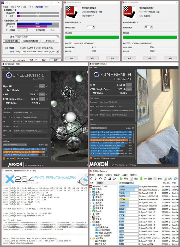Enable 参考 checkbox under multi-thread CPU-Z bench
This screenshot has height=247, width=180.
(x=7, y=26)
